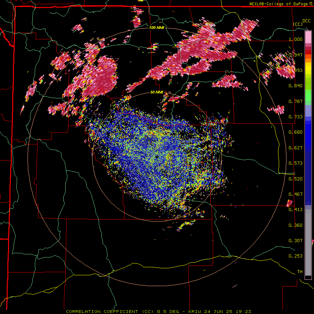Click the 0.680 scale value
The height and width of the screenshot is (314, 314).
[296, 132]
